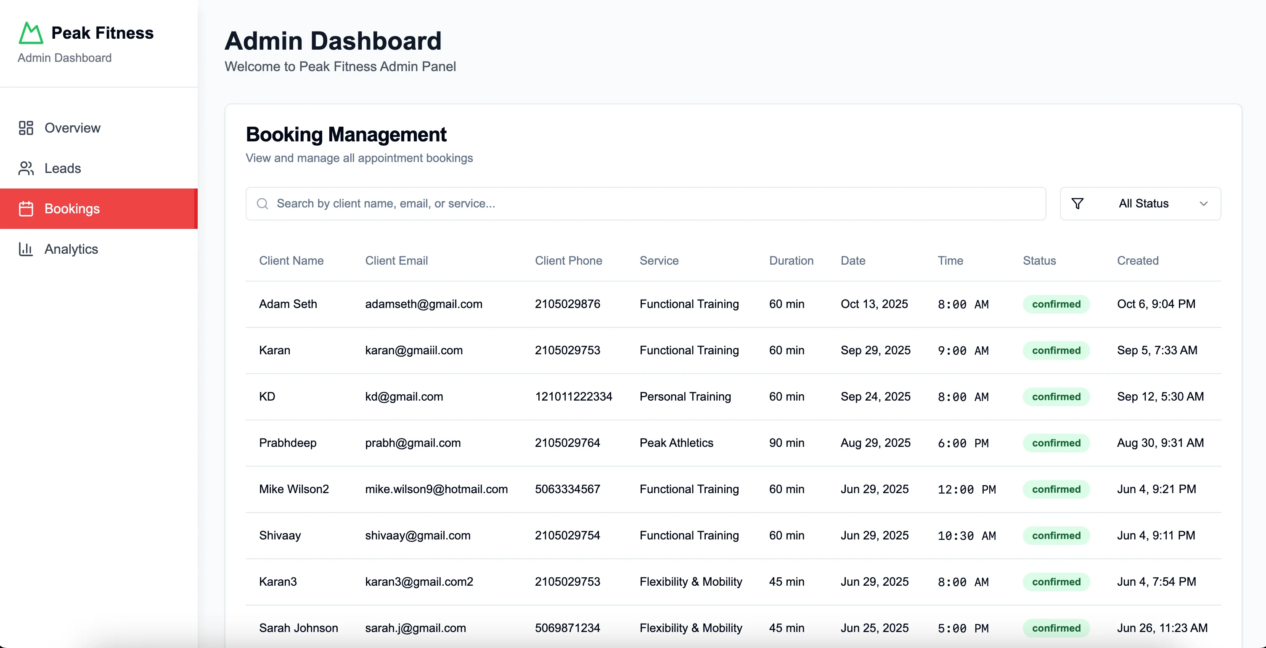Click the confirmed badge for Adam Seth
The height and width of the screenshot is (648, 1266).
[x=1056, y=304]
